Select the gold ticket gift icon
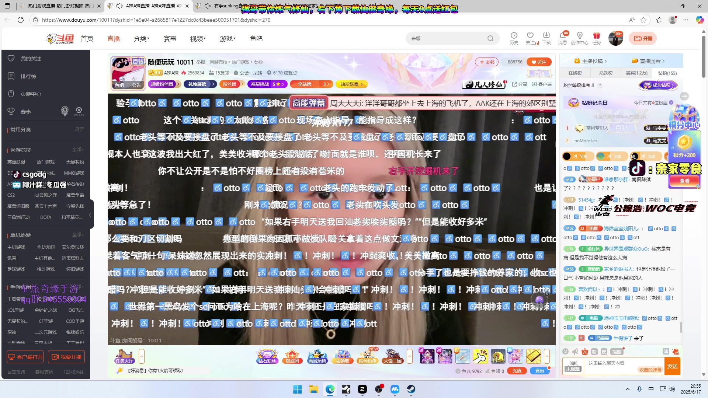Screen dimensions: 708x398 (x=533, y=356)
